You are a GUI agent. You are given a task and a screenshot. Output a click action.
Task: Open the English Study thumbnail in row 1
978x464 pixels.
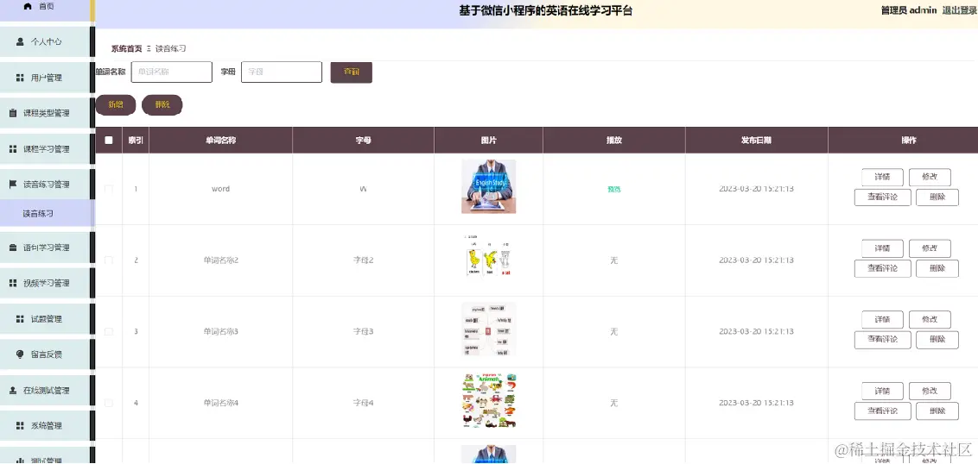pyautogui.click(x=488, y=187)
